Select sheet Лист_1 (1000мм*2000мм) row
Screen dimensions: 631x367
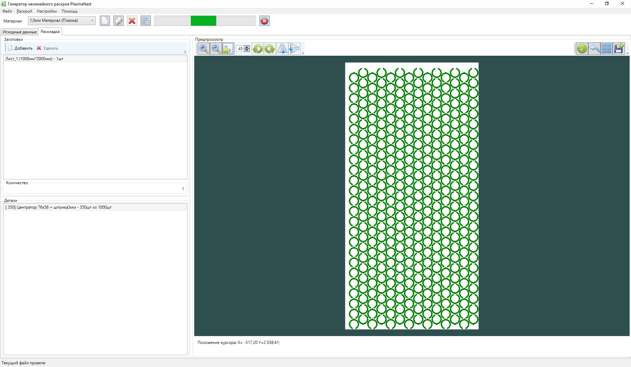click(95, 59)
